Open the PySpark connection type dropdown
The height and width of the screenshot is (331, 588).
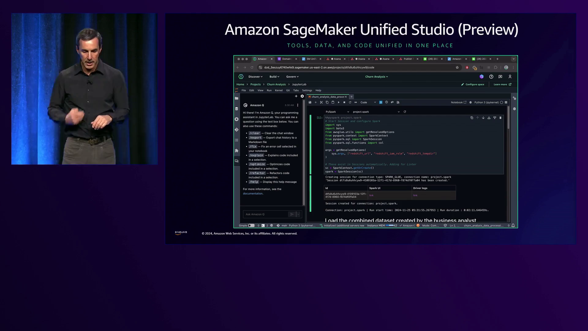(337, 112)
